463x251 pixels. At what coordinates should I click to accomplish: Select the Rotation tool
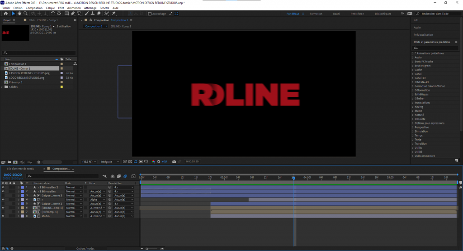[53, 14]
